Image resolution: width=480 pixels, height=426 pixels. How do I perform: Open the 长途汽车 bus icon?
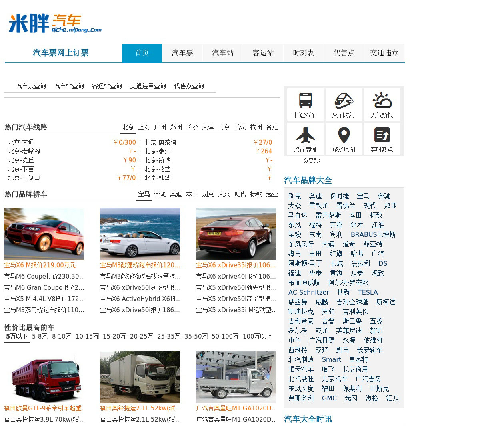pyautogui.click(x=305, y=104)
